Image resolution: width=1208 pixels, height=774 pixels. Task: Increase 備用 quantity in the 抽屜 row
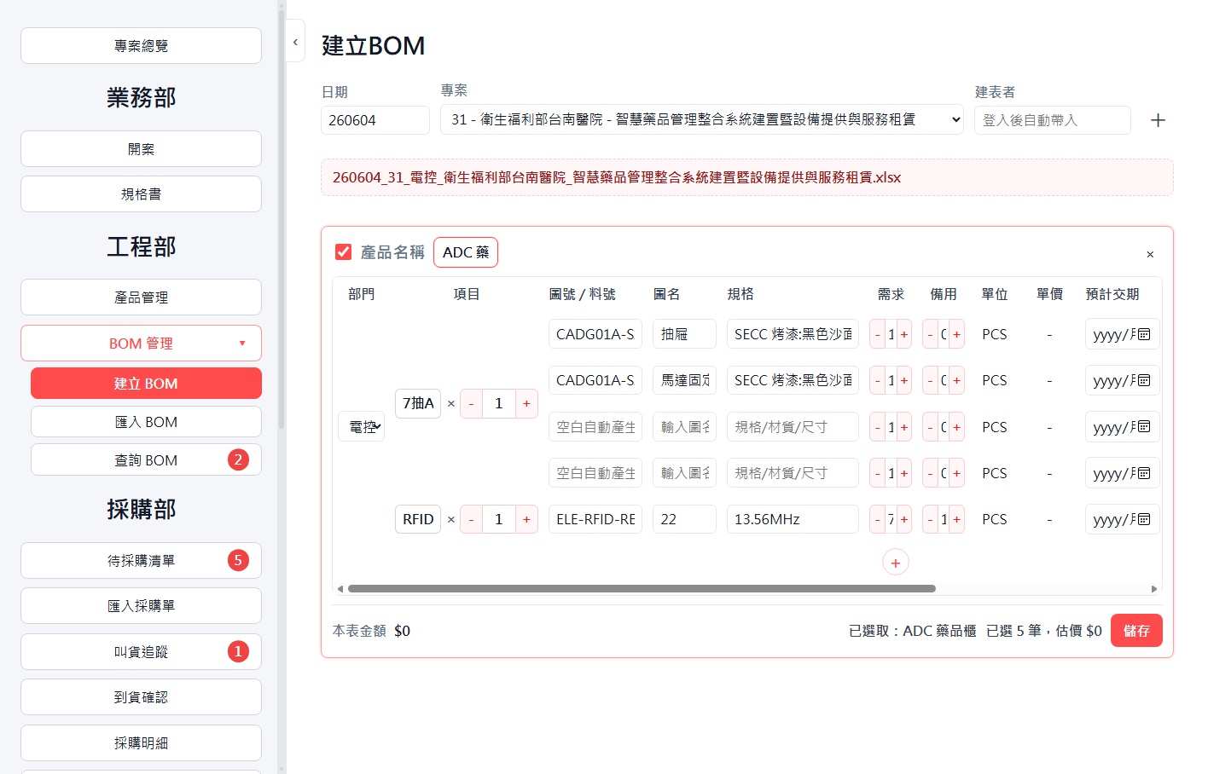click(x=957, y=334)
